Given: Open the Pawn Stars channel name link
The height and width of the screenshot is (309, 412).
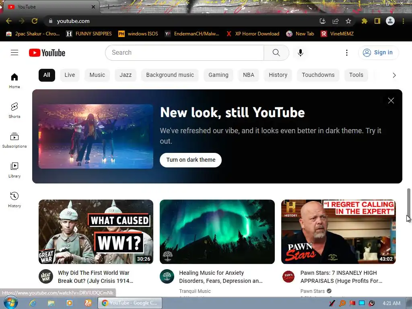Looking at the screenshot, I should pyautogui.click(x=313, y=291).
